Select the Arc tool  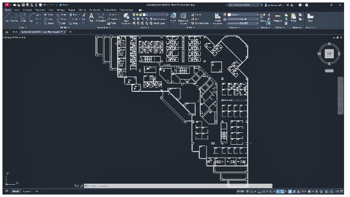coord(31,17)
